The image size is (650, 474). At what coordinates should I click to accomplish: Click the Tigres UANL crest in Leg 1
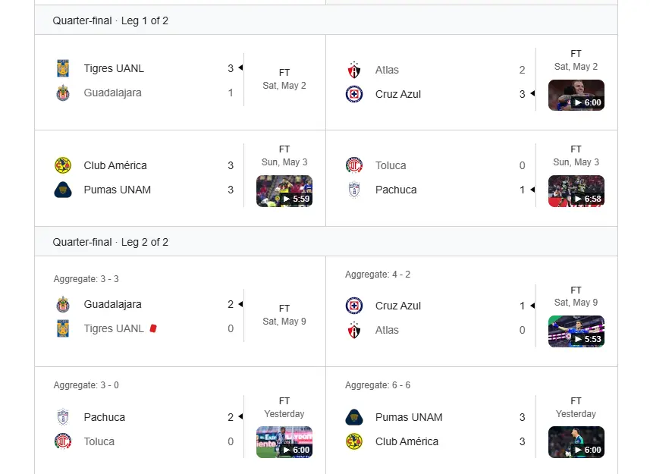tap(63, 68)
